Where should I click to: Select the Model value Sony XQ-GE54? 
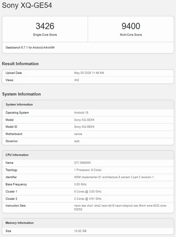[x=84, y=120]
